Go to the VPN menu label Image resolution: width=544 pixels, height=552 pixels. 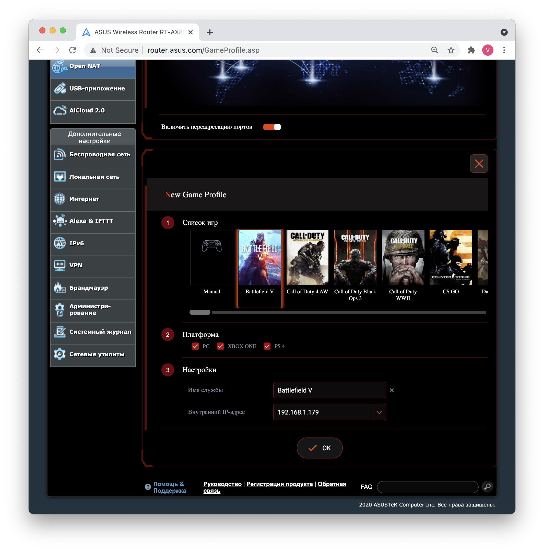coord(76,266)
